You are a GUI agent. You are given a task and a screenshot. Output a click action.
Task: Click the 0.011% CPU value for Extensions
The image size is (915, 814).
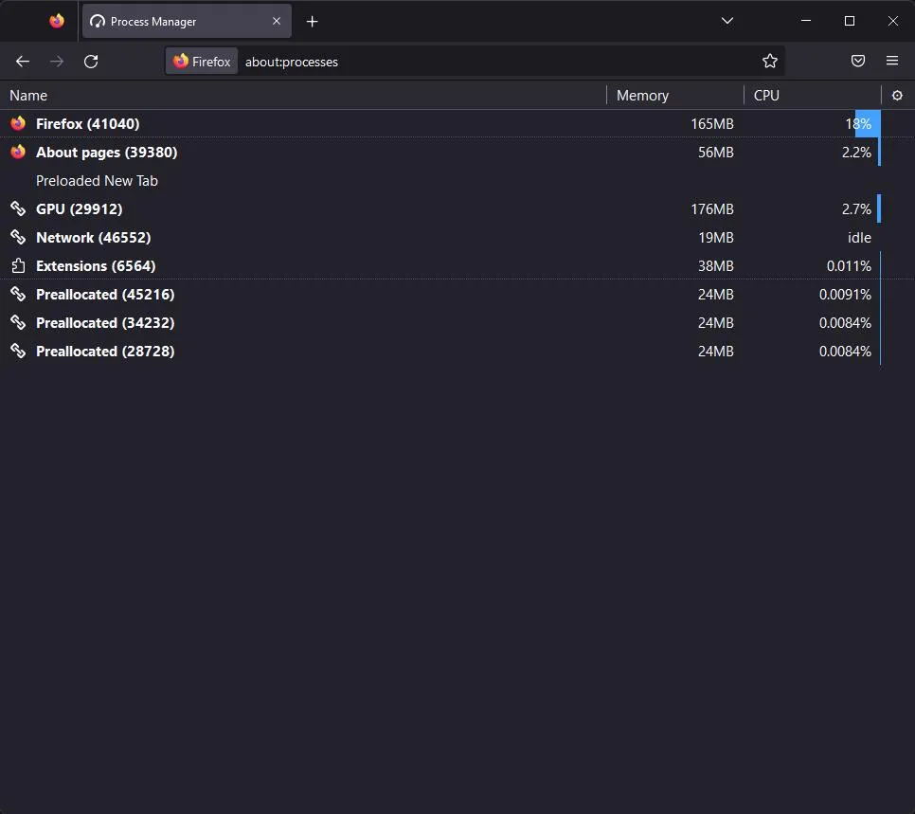coord(849,266)
